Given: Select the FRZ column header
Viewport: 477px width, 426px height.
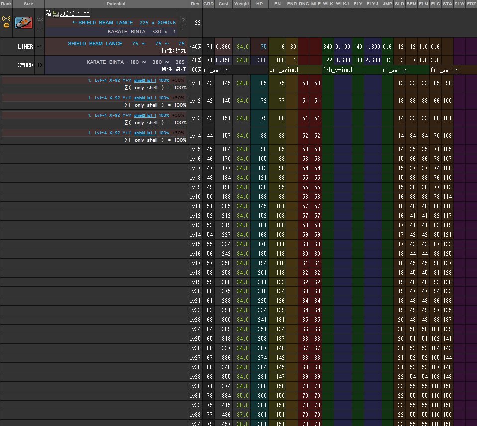Looking at the screenshot, I should (x=471, y=4).
